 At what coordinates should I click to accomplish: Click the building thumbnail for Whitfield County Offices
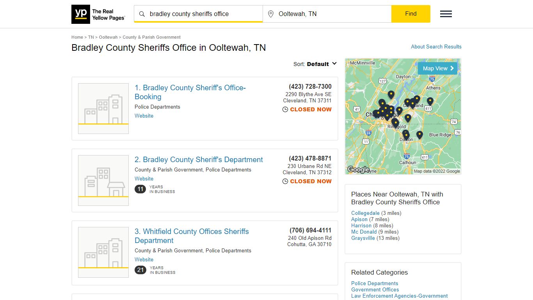click(x=103, y=252)
